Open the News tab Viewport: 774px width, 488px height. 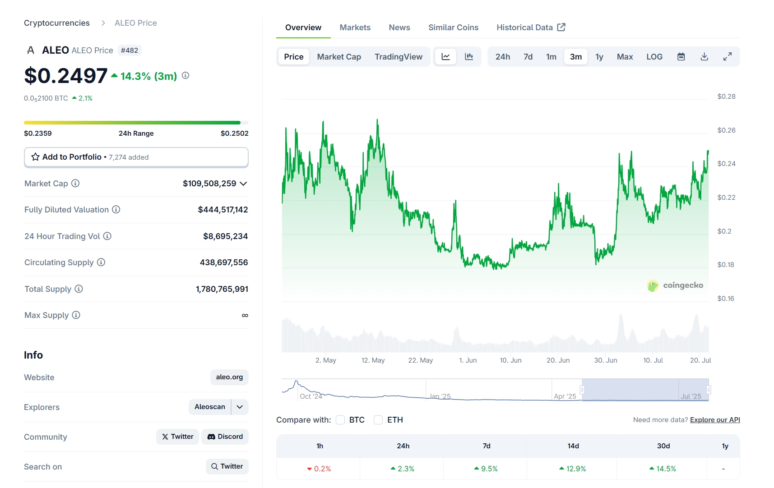coord(399,28)
